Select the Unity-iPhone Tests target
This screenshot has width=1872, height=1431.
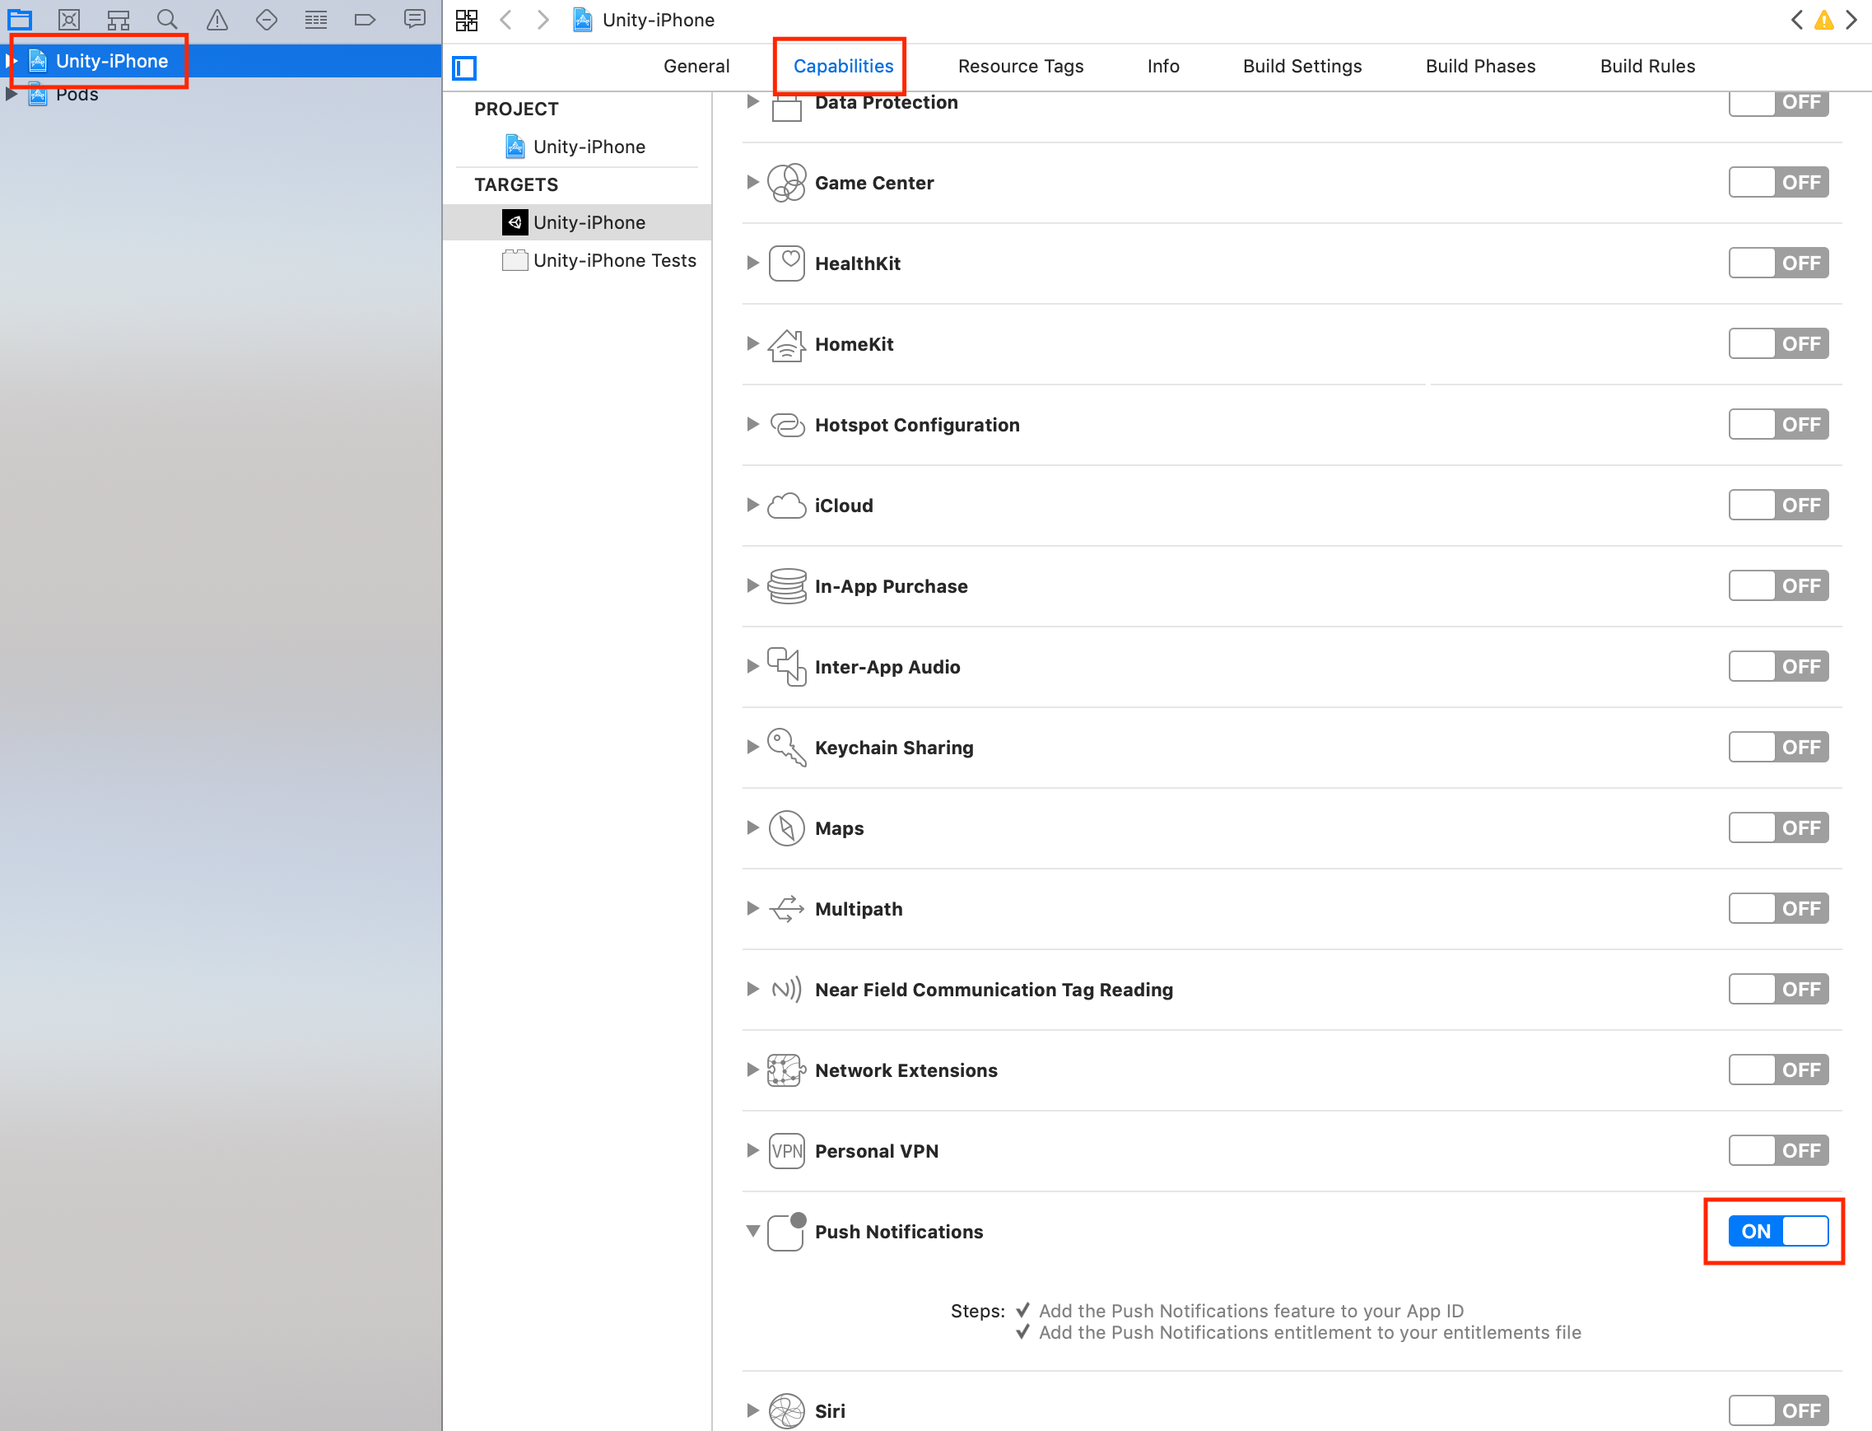point(613,261)
